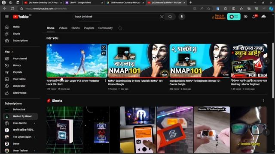This screenshot has height=154, width=275.
Task: Reload the page in browser
Action: point(12,9)
